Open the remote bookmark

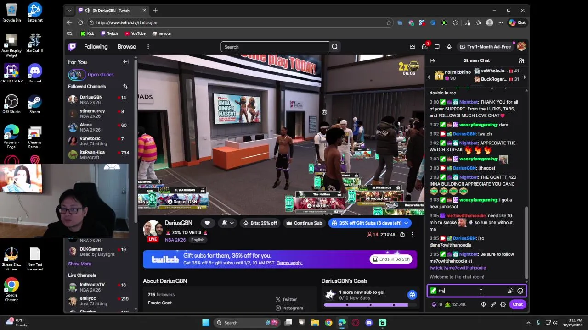pos(161,33)
